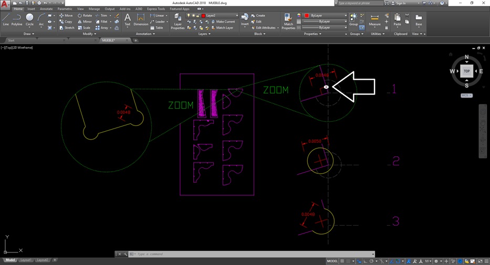Open the Insert ribbon tab
490x265 pixels.
point(31,9)
